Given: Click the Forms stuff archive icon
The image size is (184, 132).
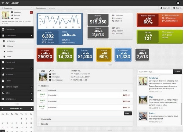Looking at the screenshot, I should [3, 62].
